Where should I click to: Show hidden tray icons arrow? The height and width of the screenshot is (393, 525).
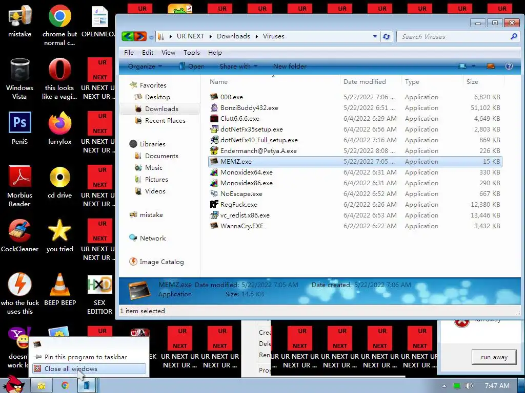(x=444, y=386)
